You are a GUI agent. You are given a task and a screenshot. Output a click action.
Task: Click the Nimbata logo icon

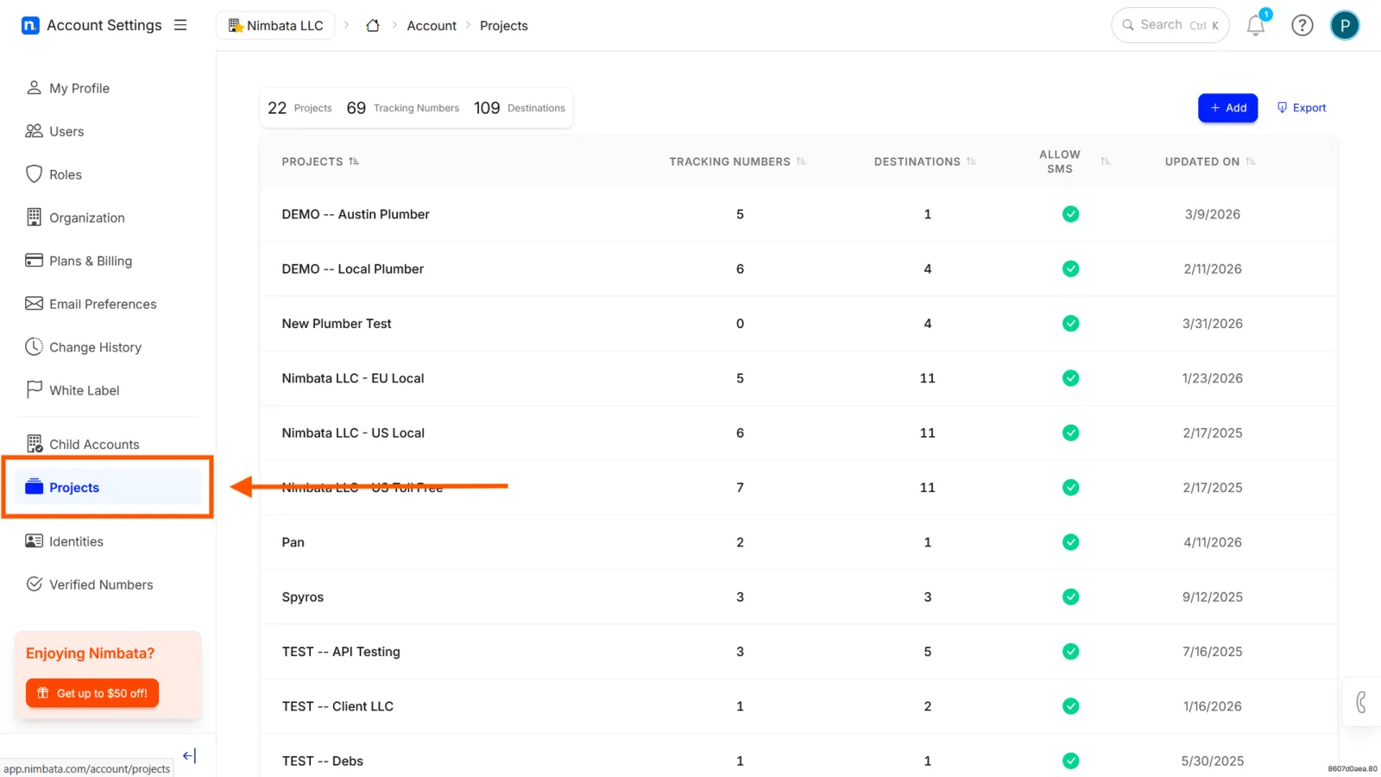(x=30, y=25)
